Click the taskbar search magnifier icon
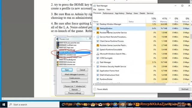 tap(11, 104)
